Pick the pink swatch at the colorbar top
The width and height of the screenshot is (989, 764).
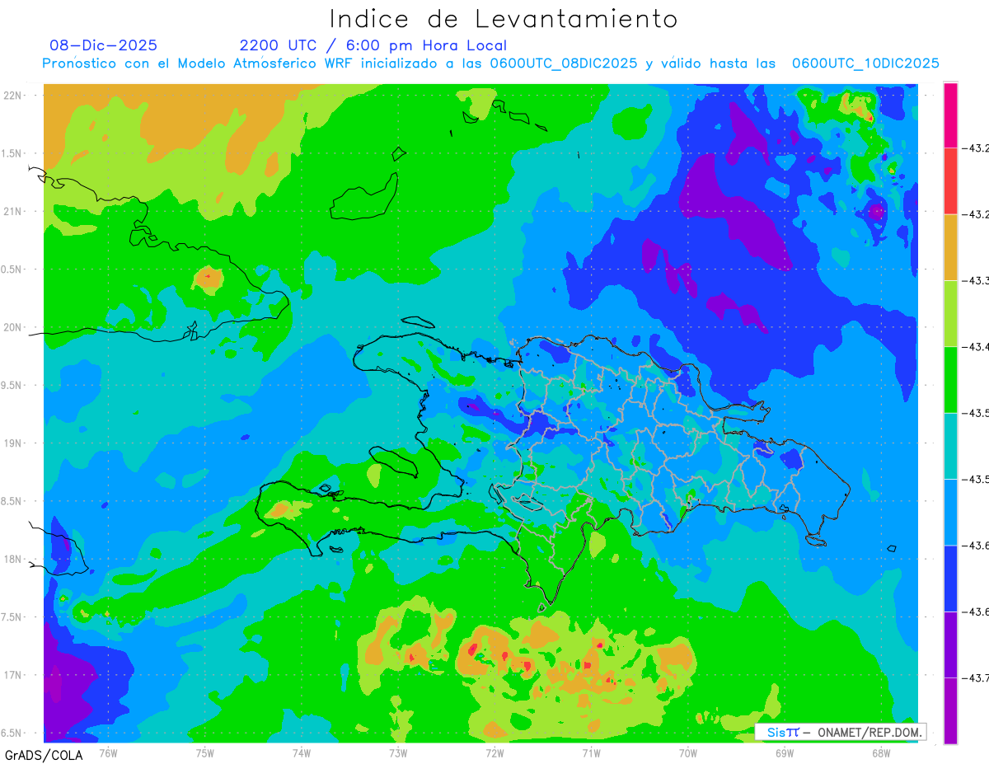point(950,115)
